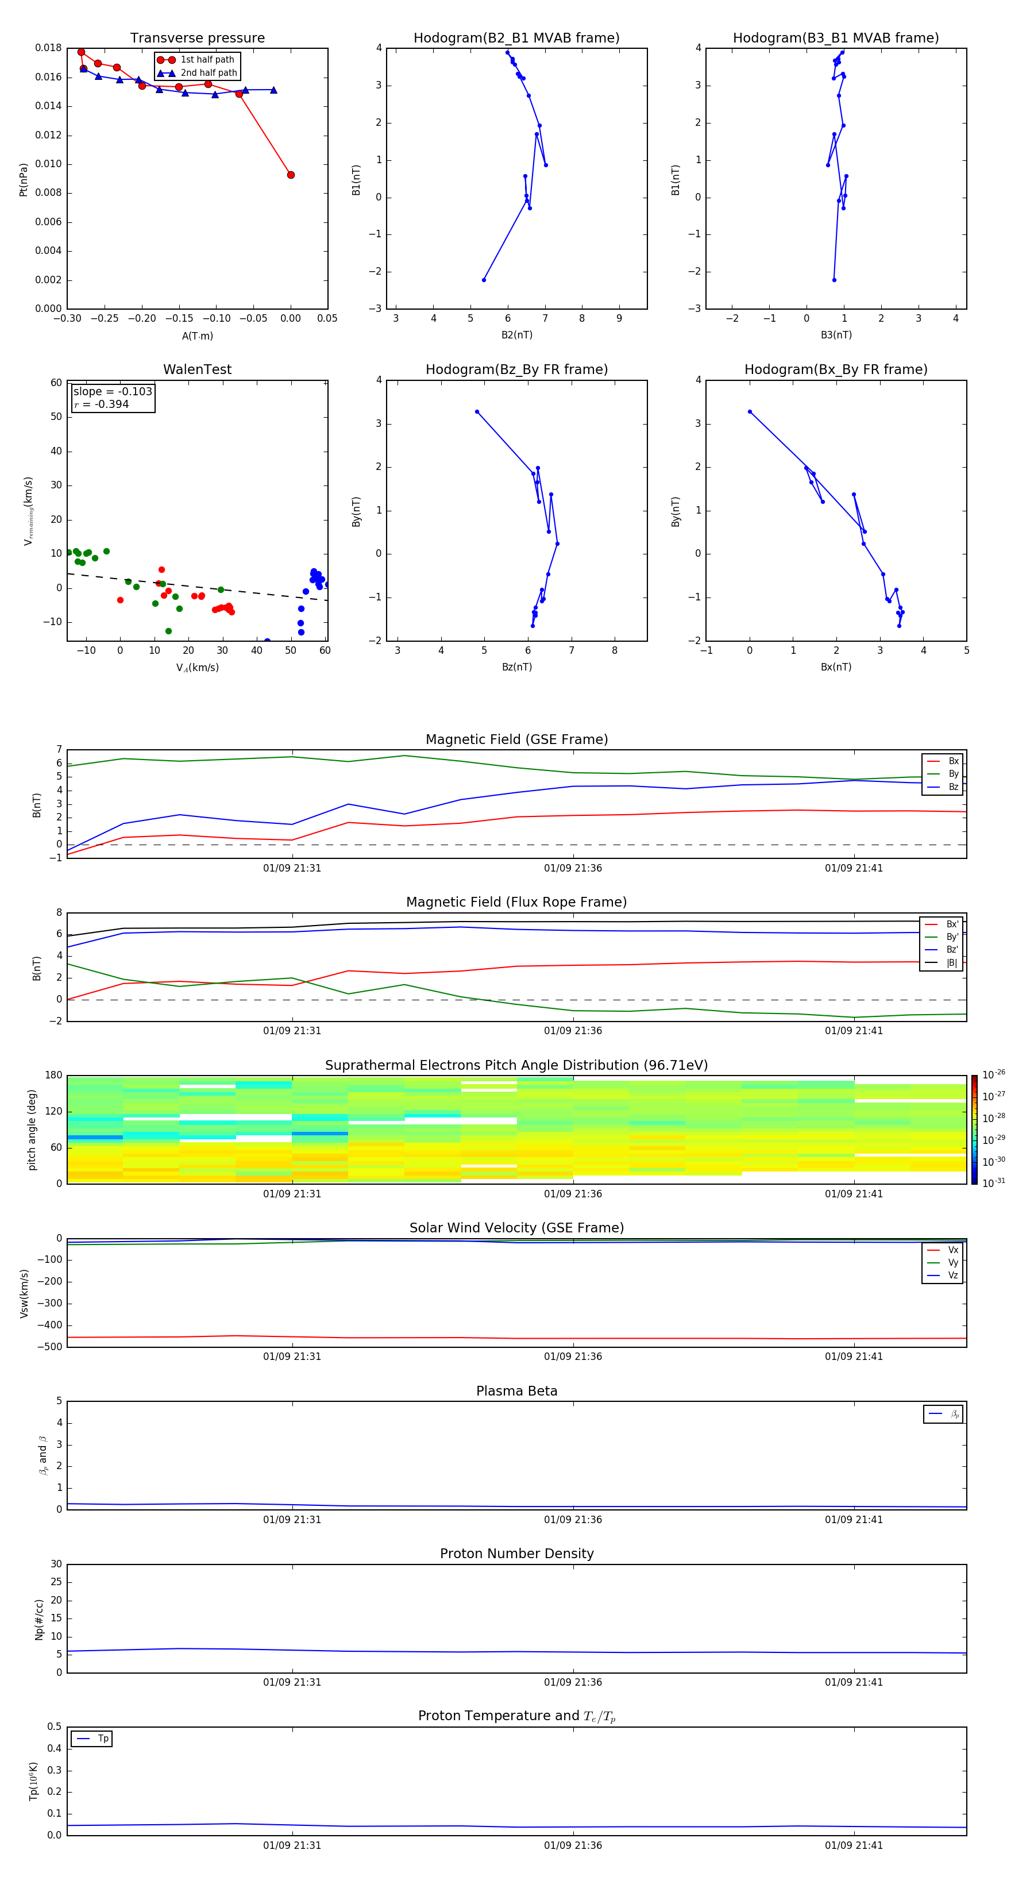1034x1896 pixels.
Task: Click 'pitch angle (deg)' axis label
Action: coord(32,1130)
